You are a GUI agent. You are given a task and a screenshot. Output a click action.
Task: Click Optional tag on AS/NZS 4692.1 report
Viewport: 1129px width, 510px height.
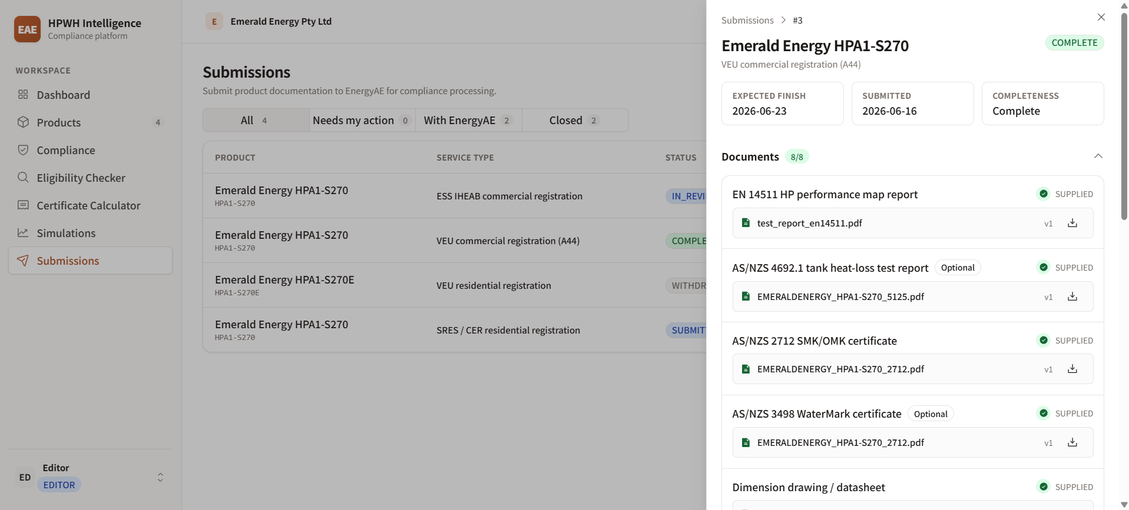pos(958,268)
